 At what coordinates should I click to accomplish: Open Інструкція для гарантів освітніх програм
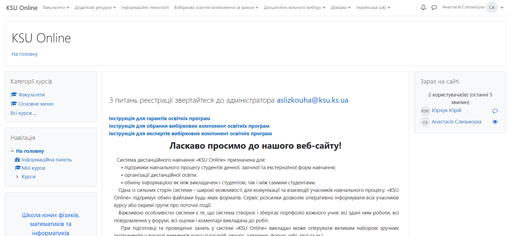[160, 118]
